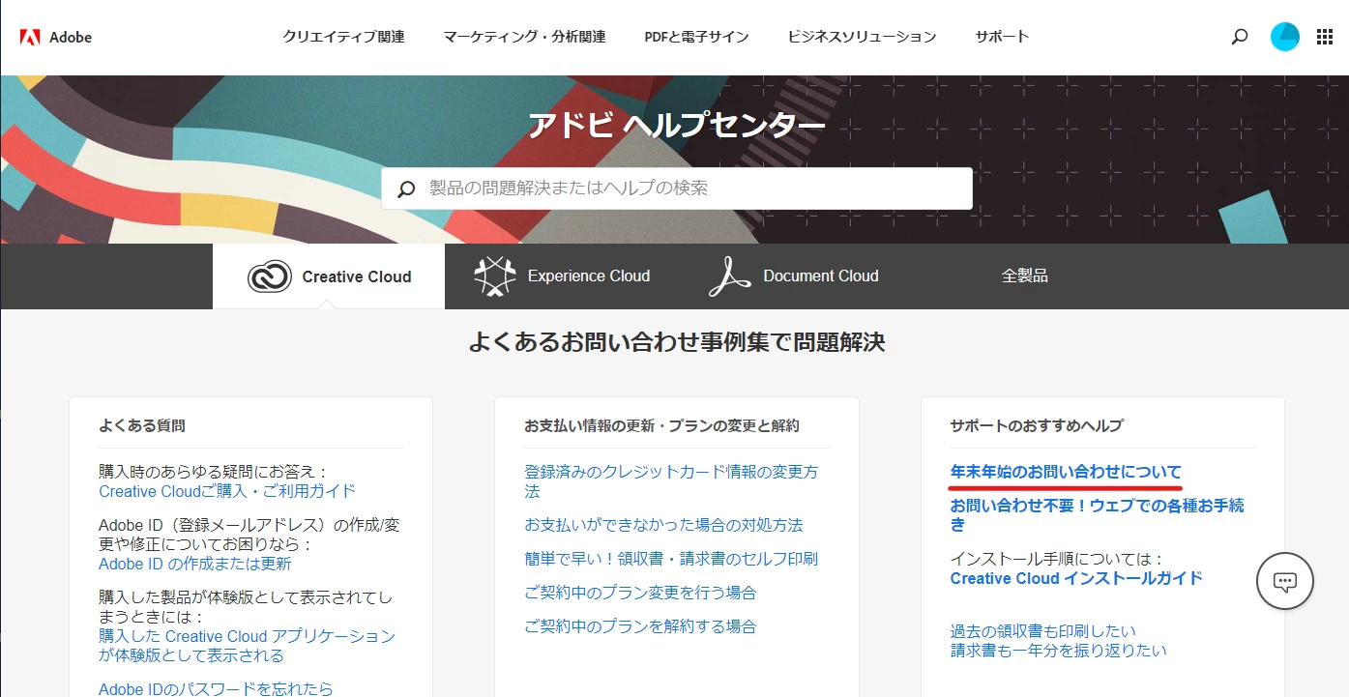
Task: Open PDFと電子サイン menu
Action: 696,37
